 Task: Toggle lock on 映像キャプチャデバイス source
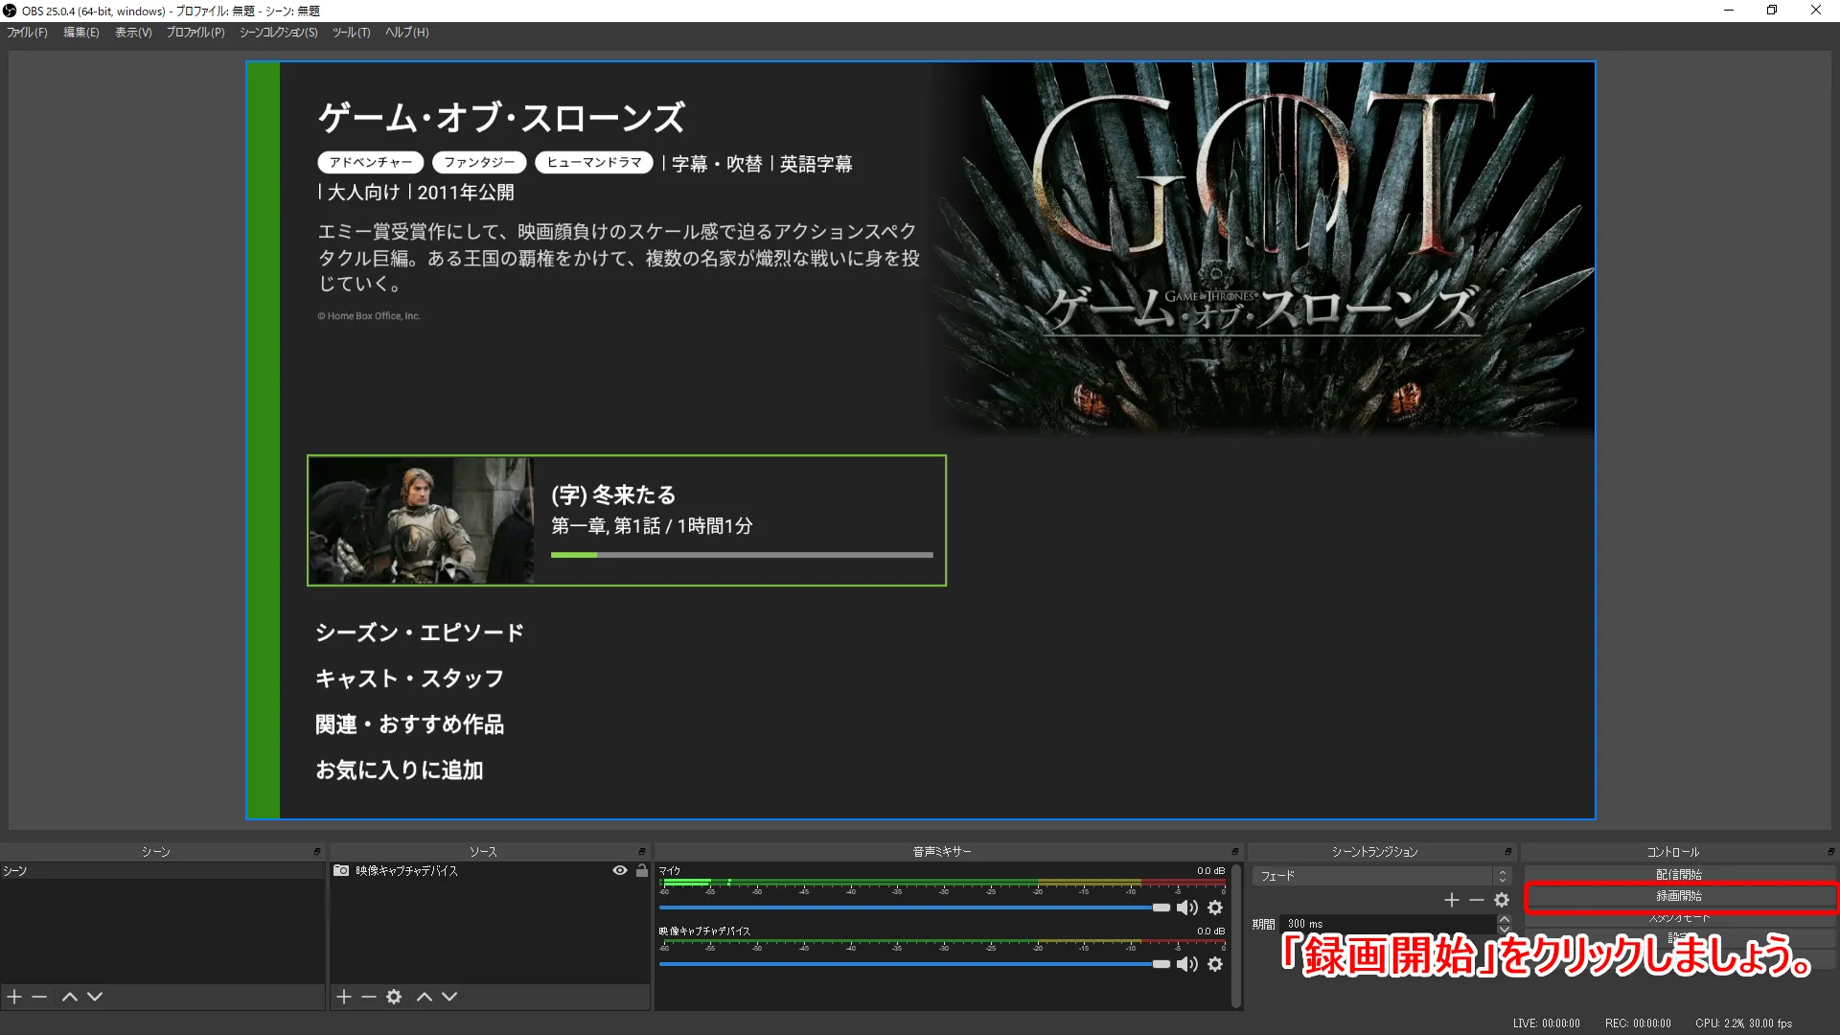(x=642, y=870)
